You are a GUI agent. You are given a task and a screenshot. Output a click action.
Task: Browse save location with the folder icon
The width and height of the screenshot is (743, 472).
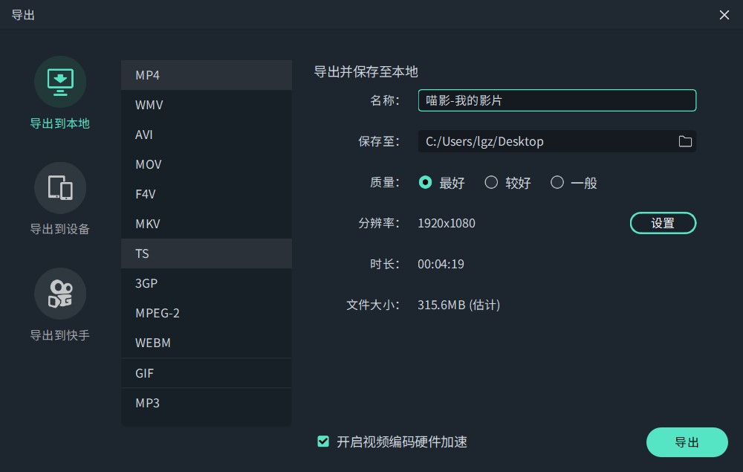click(x=685, y=140)
